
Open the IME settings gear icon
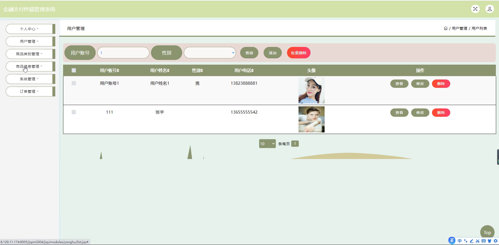point(495,241)
